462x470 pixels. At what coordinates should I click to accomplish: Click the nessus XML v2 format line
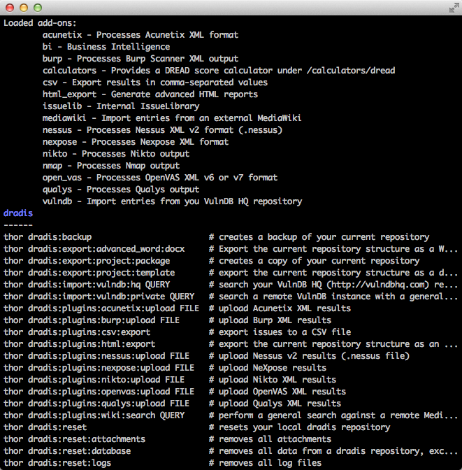[x=162, y=130]
